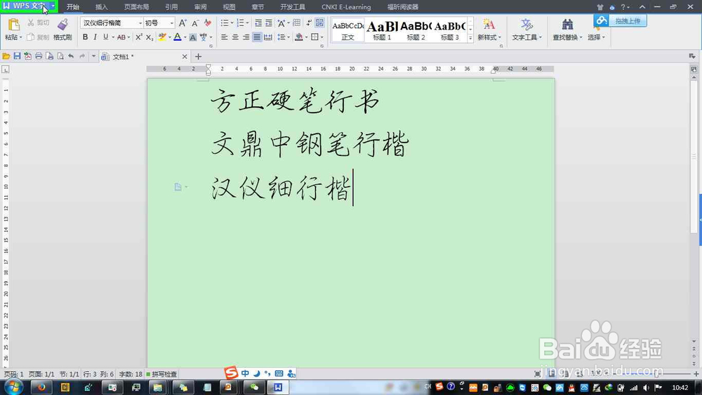Toggle bold formatting
Image resolution: width=702 pixels, height=395 pixels.
point(85,37)
